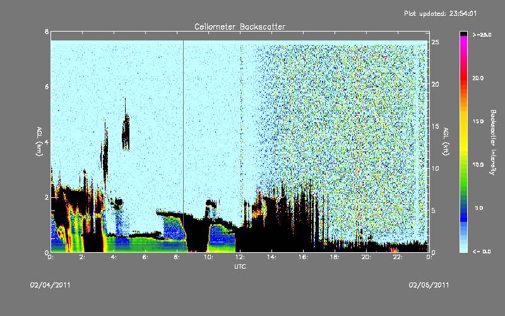Click the "25" tick on the kft axis
Screen dimensions: 505x316
435,42
